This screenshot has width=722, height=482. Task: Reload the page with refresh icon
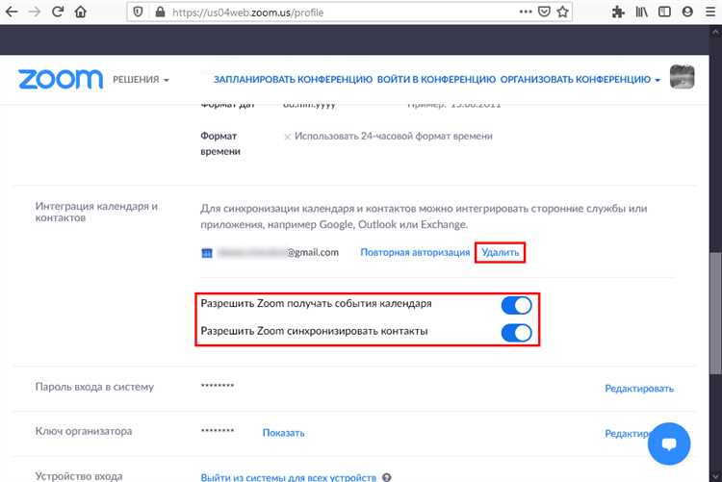[x=58, y=12]
